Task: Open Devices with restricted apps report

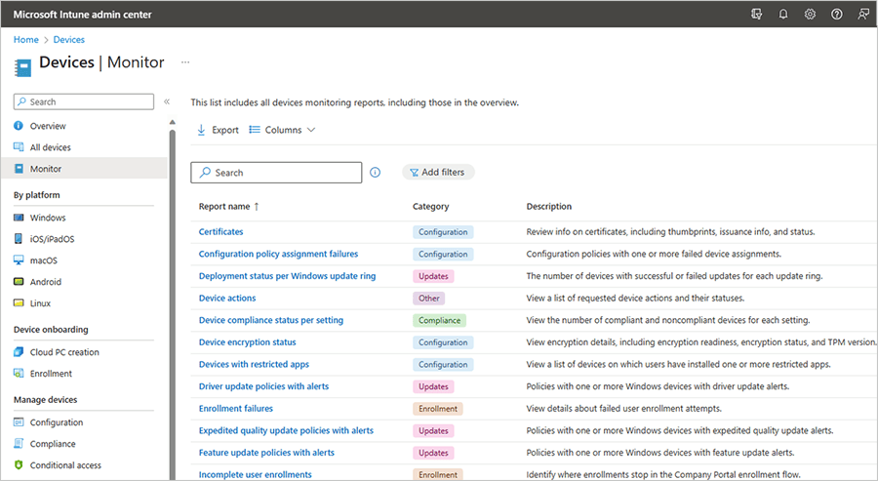Action: click(x=254, y=365)
